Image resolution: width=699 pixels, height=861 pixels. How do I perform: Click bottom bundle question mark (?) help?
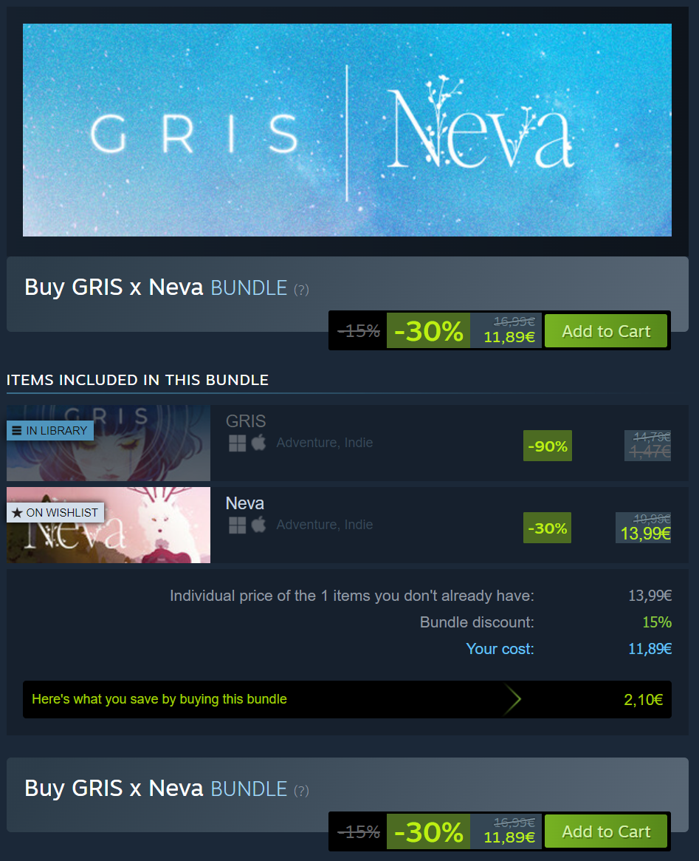(302, 791)
